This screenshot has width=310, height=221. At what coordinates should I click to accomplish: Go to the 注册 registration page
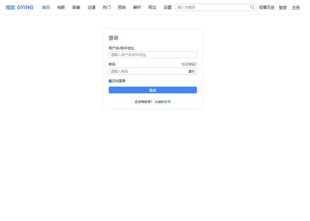pyautogui.click(x=296, y=8)
